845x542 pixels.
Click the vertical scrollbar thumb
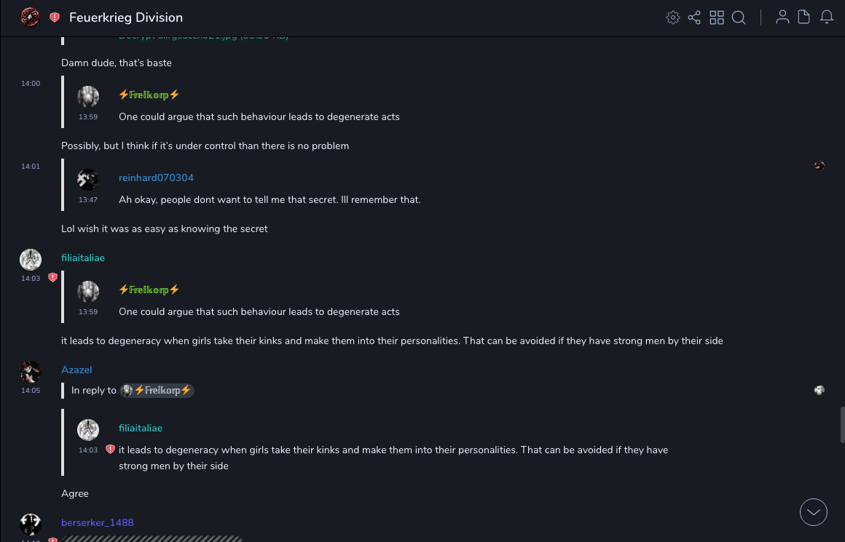coord(842,424)
